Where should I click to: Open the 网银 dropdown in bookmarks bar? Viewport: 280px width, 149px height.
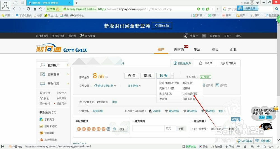click(x=213, y=15)
